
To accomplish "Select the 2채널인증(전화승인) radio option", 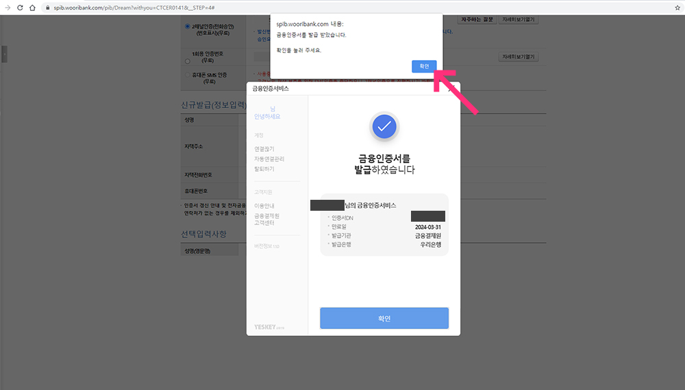I will (x=188, y=27).
